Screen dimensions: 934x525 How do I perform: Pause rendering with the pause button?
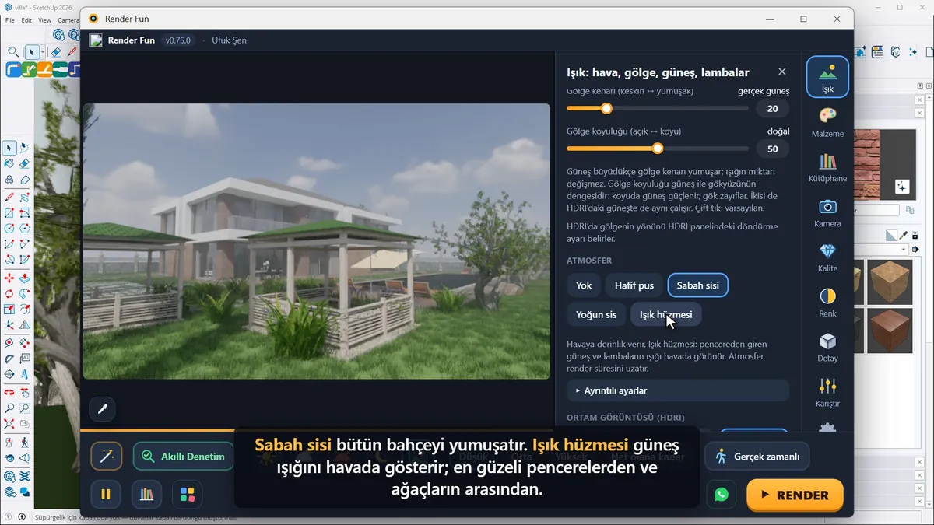106,494
